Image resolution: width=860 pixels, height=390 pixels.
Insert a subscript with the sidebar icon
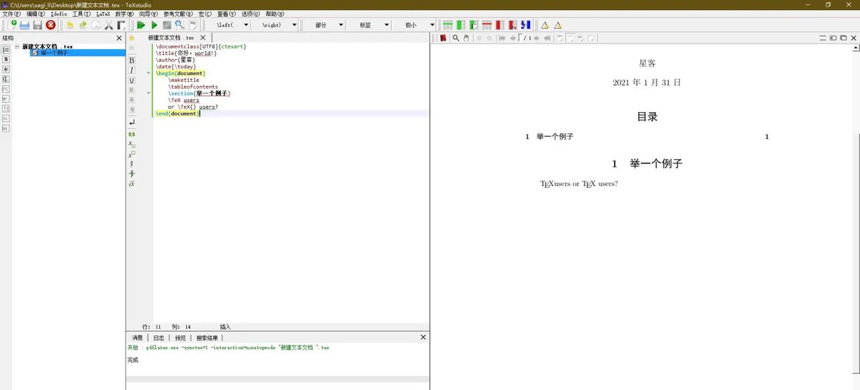(132, 144)
